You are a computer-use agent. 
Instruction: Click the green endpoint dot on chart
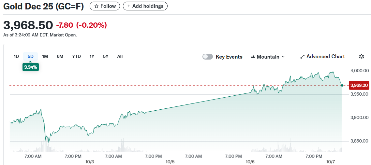point(342,85)
